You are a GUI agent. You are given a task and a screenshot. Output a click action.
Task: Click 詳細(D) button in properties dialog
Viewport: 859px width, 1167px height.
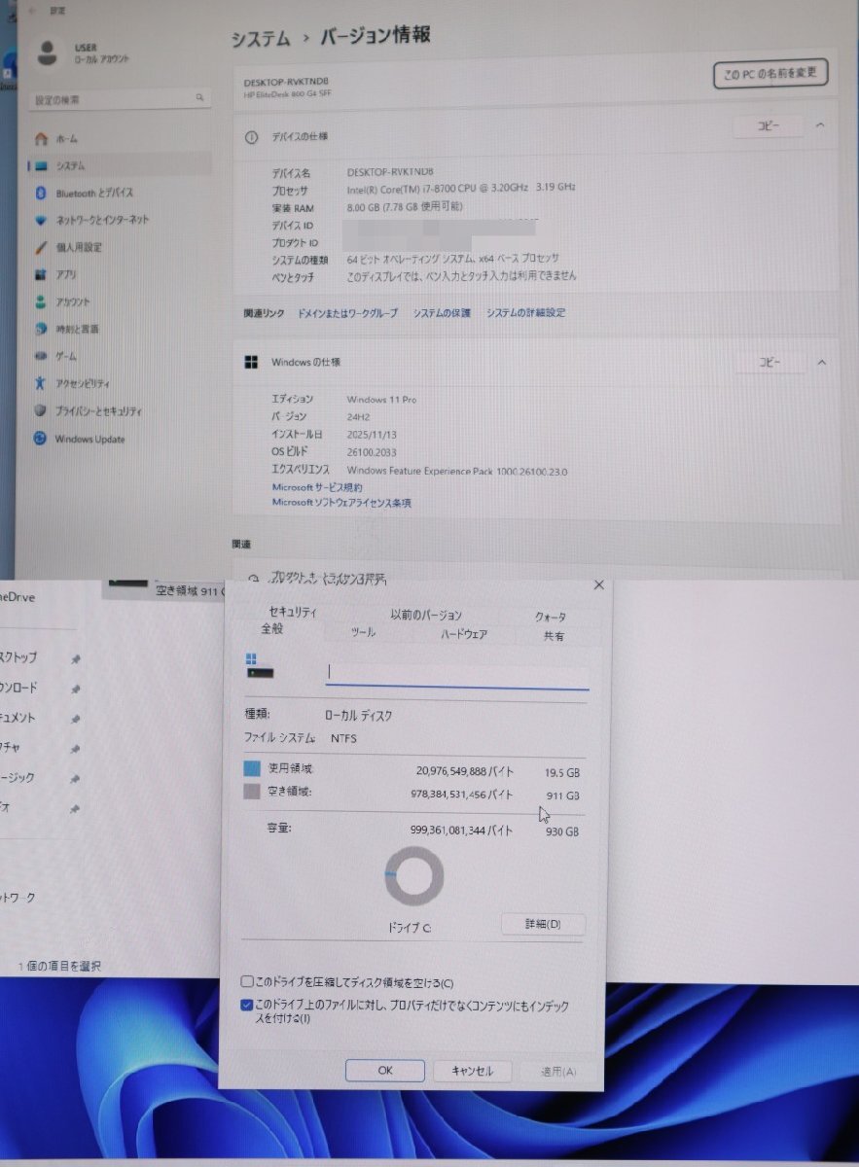543,924
